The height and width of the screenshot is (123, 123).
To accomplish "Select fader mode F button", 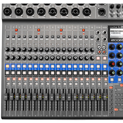I will [111, 113].
